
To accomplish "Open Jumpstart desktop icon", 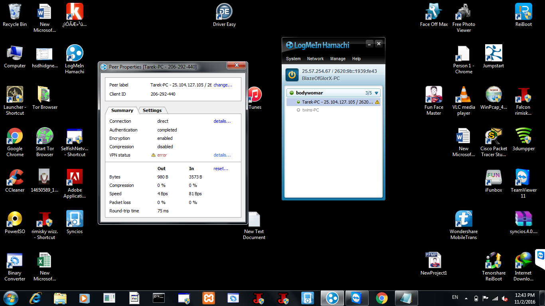I will pos(494,57).
